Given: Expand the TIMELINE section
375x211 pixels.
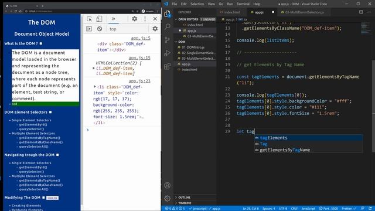Looking at the screenshot, I should [176, 203].
